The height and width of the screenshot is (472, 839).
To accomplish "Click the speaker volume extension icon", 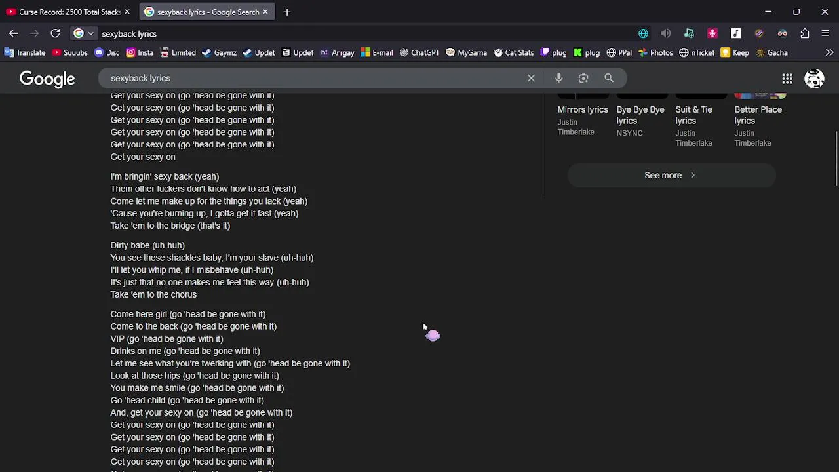I will click(x=665, y=33).
